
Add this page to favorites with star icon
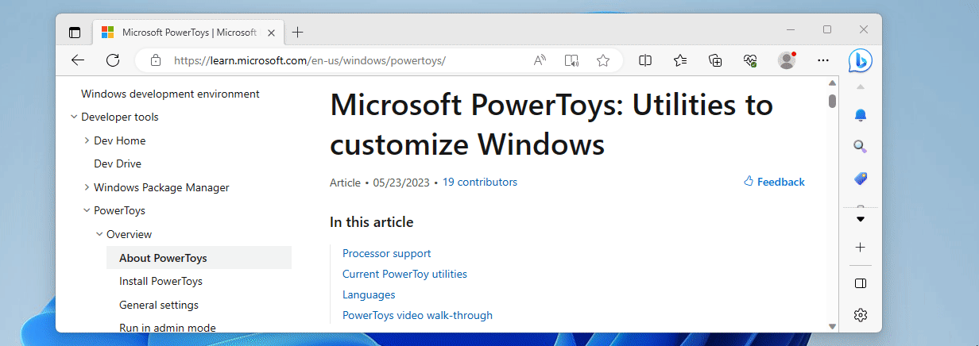[x=603, y=60]
